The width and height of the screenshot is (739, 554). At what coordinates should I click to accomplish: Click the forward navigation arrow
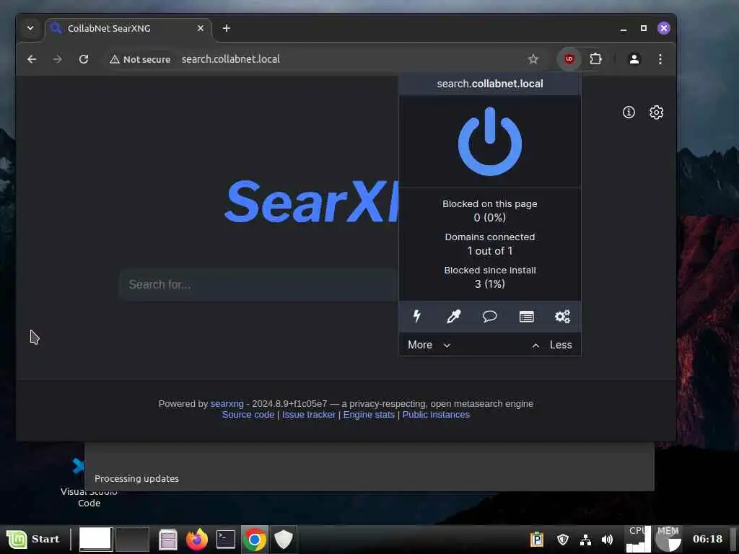(x=58, y=59)
